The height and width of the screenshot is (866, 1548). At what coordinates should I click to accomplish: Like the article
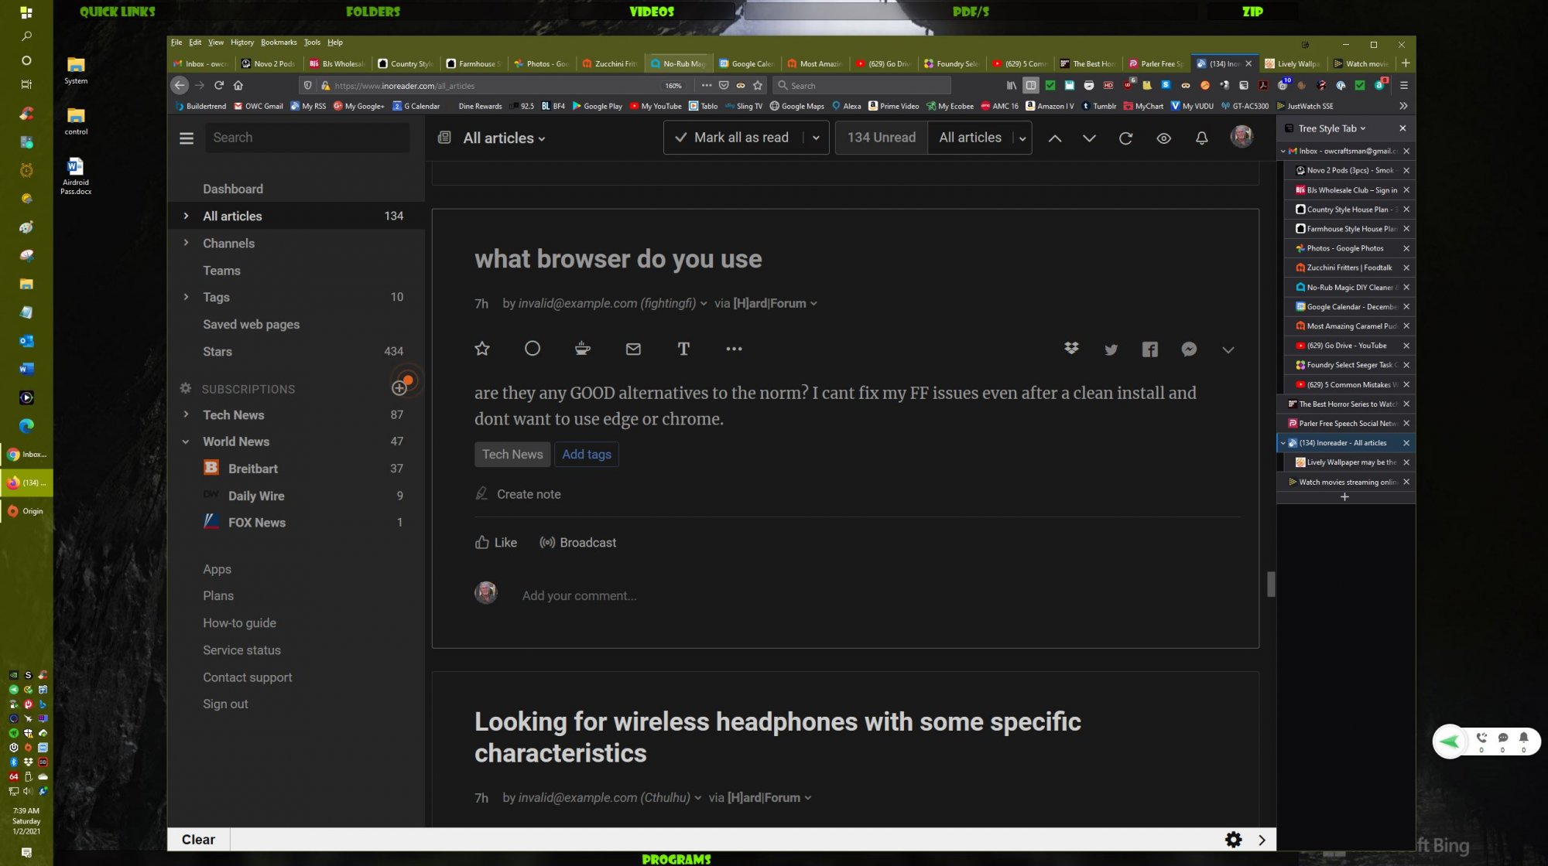click(495, 543)
